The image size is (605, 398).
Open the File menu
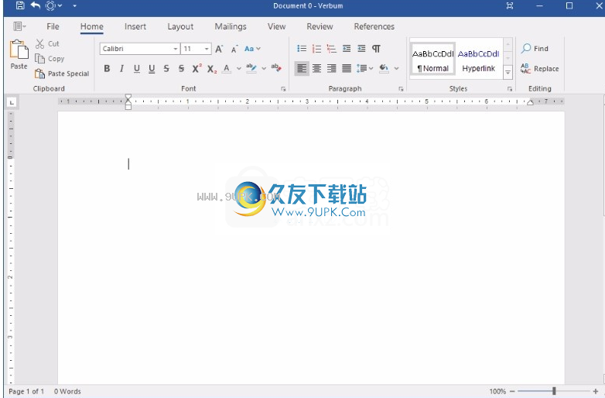(x=53, y=26)
